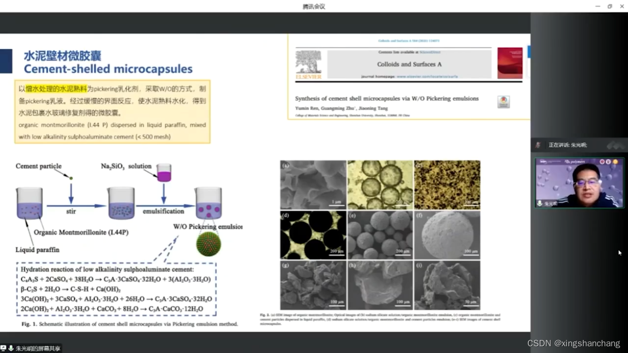Screen dimensions: 628x353
Task: Click the 腾讯会议 window title
Action: pyautogui.click(x=314, y=6)
